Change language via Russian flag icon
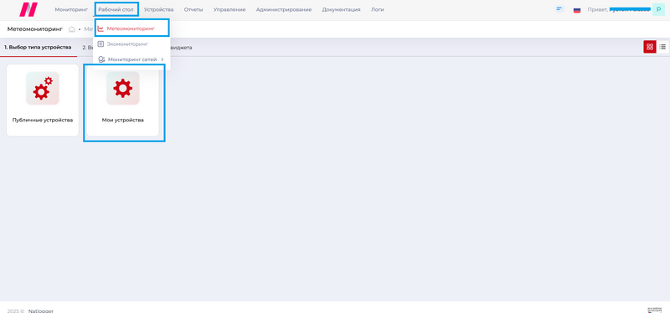The height and width of the screenshot is (313, 670). click(577, 10)
